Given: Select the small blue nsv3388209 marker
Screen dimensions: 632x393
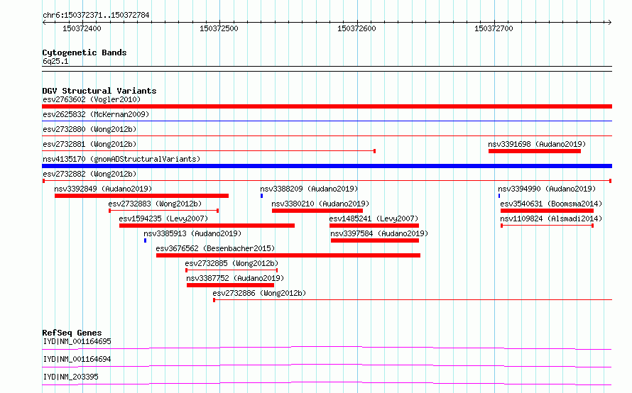Looking at the screenshot, I should tap(261, 196).
